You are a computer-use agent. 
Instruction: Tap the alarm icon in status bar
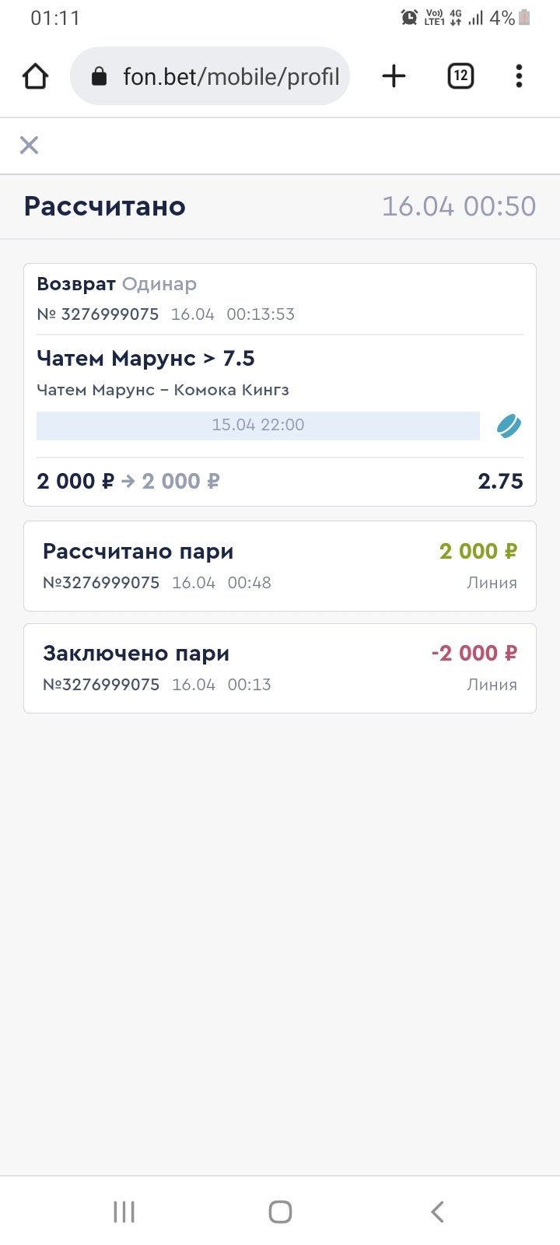pyautogui.click(x=408, y=17)
